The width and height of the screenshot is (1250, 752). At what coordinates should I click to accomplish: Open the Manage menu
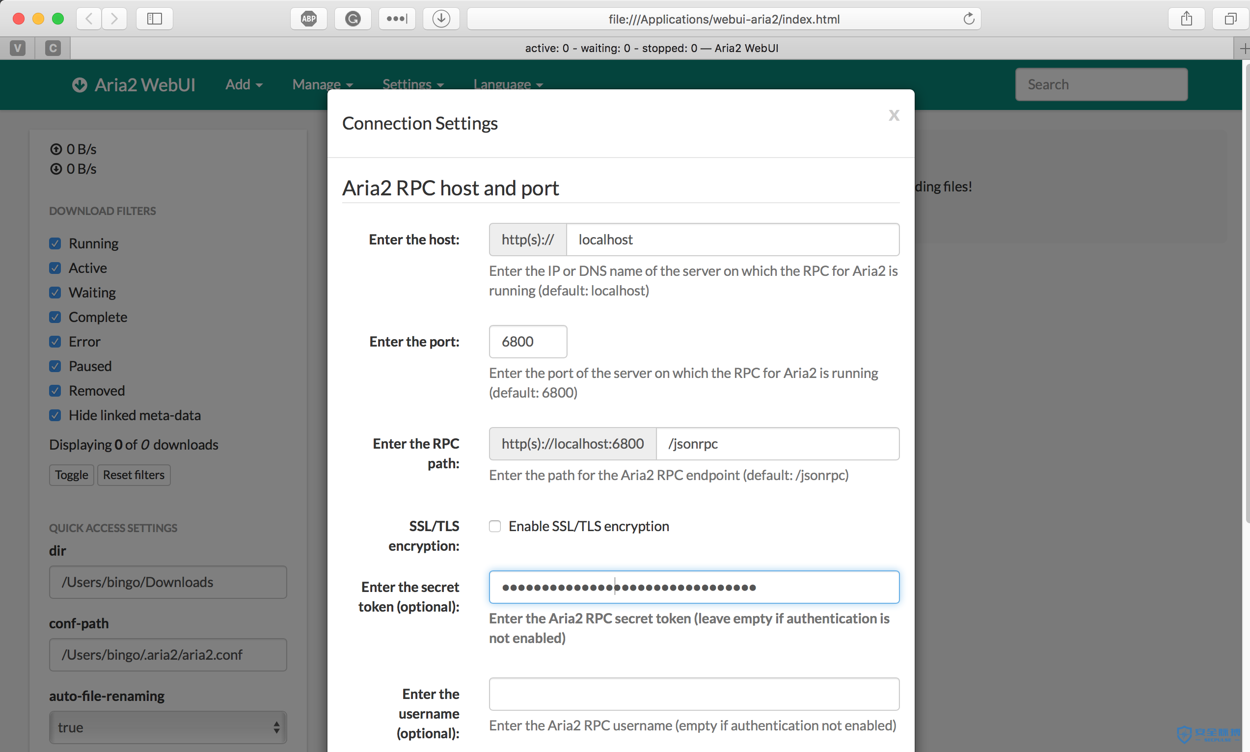(322, 84)
